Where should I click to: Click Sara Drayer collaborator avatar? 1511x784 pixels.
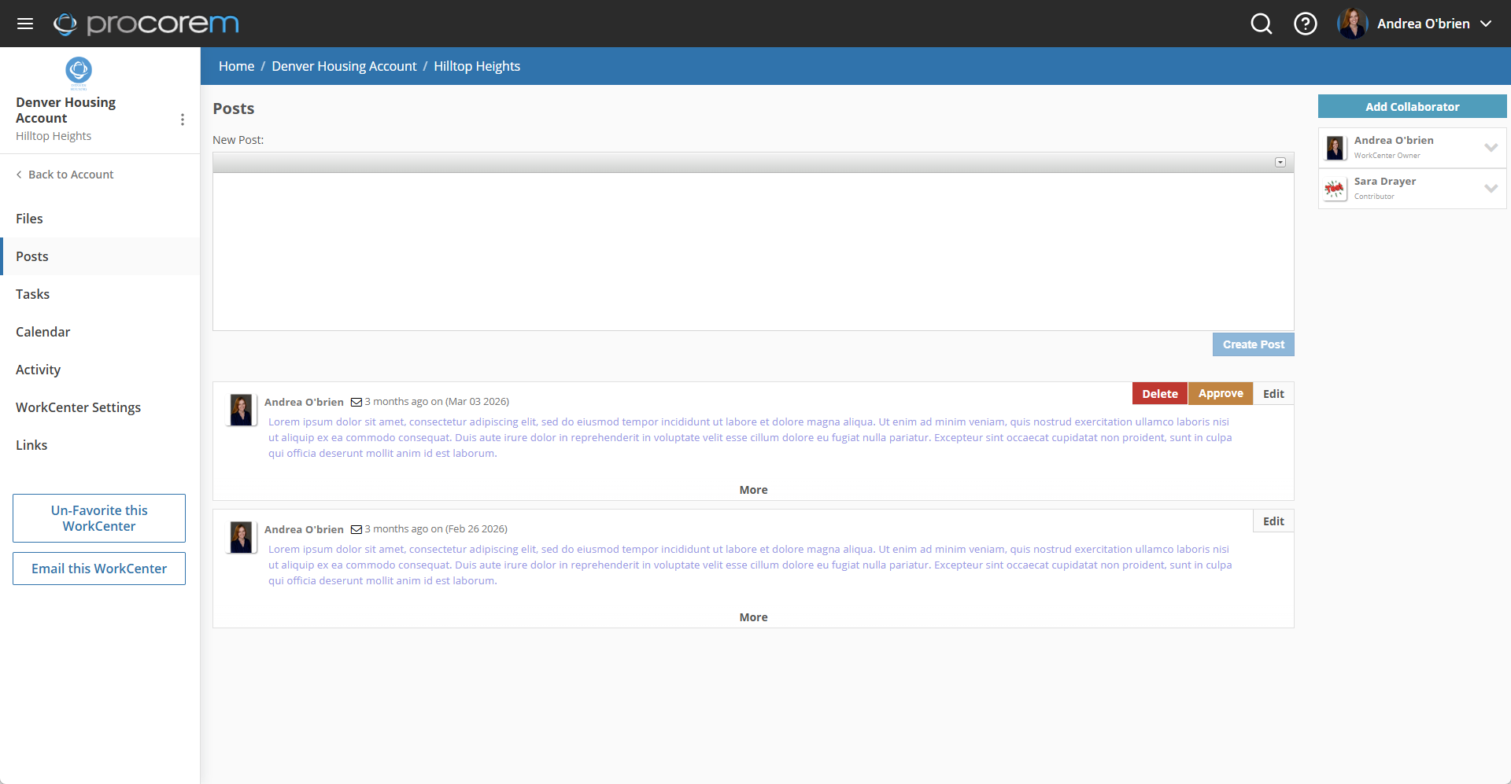(x=1335, y=189)
